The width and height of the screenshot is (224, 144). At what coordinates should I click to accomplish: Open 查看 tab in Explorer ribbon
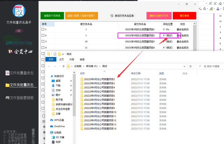[82, 60]
